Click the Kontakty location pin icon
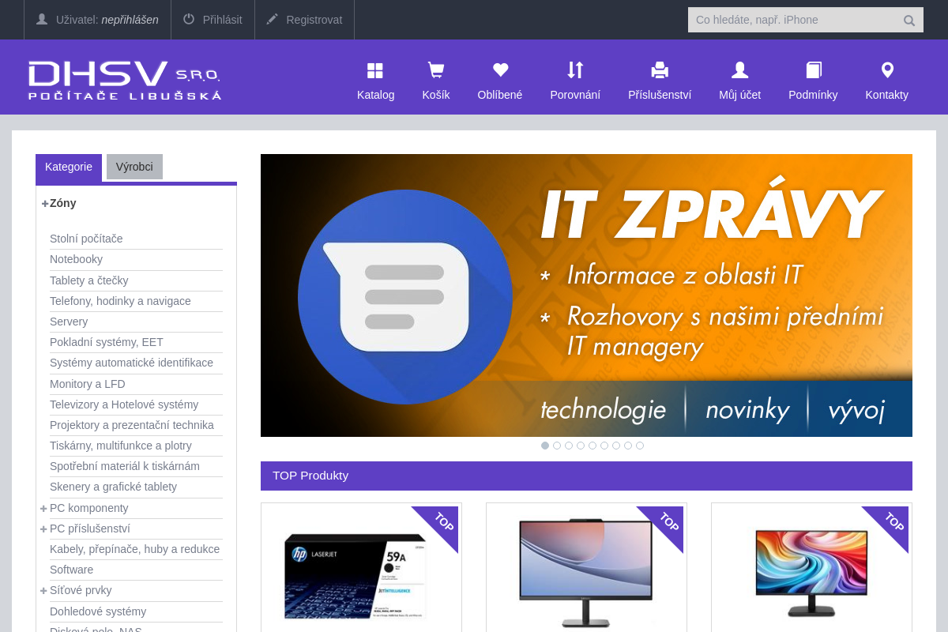The image size is (948, 632). (x=887, y=71)
